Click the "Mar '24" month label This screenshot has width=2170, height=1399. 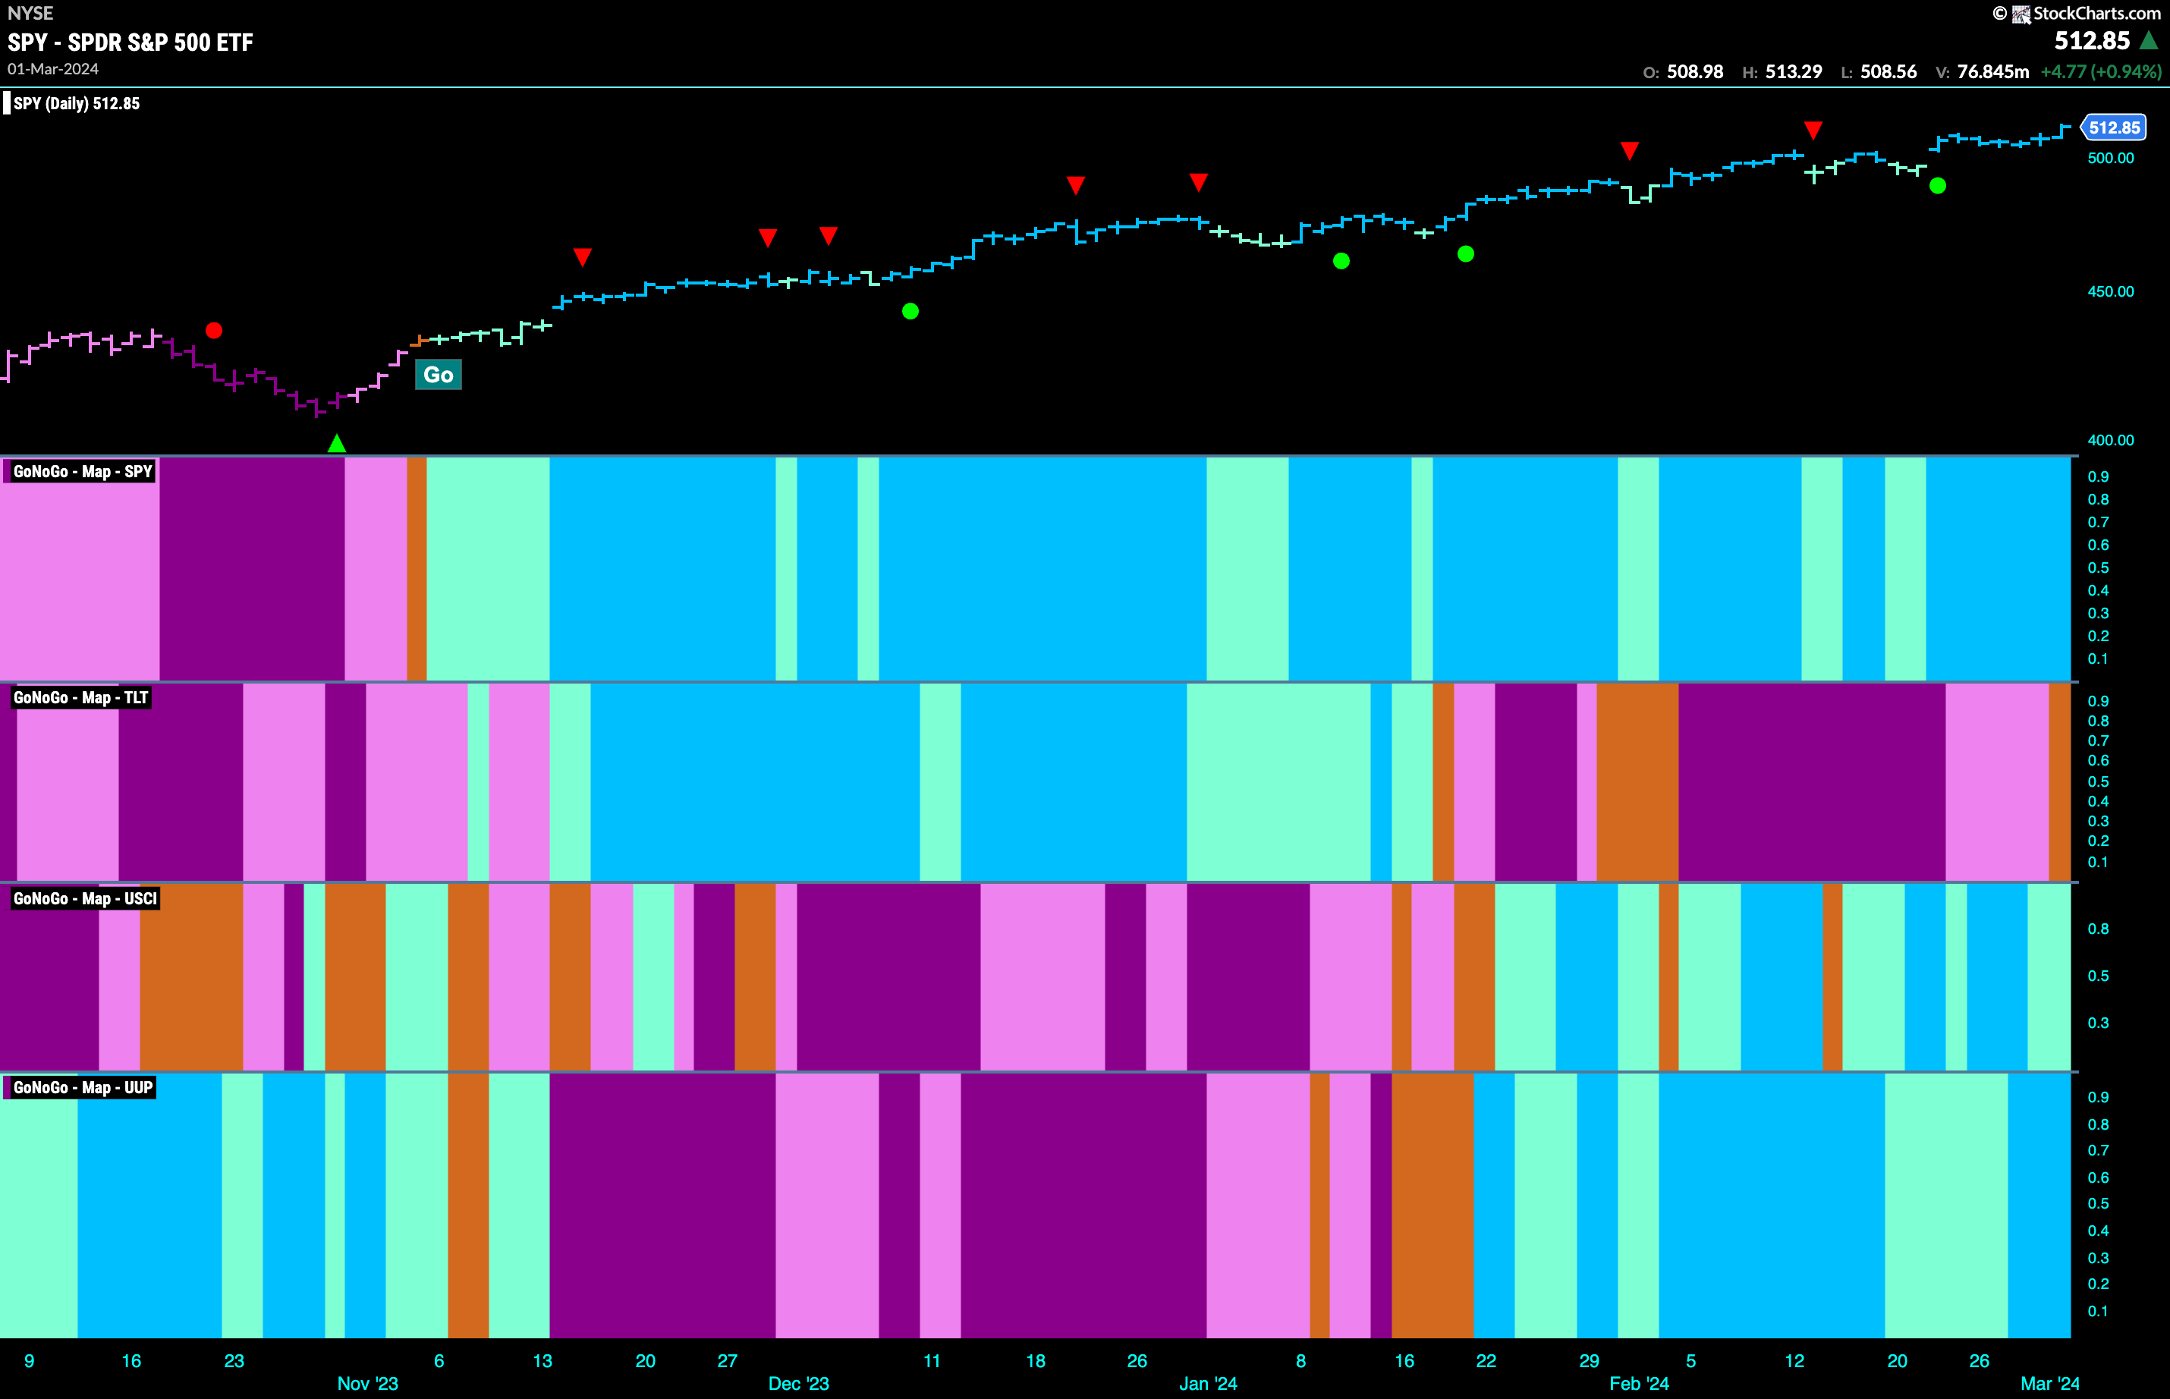pyautogui.click(x=2050, y=1384)
